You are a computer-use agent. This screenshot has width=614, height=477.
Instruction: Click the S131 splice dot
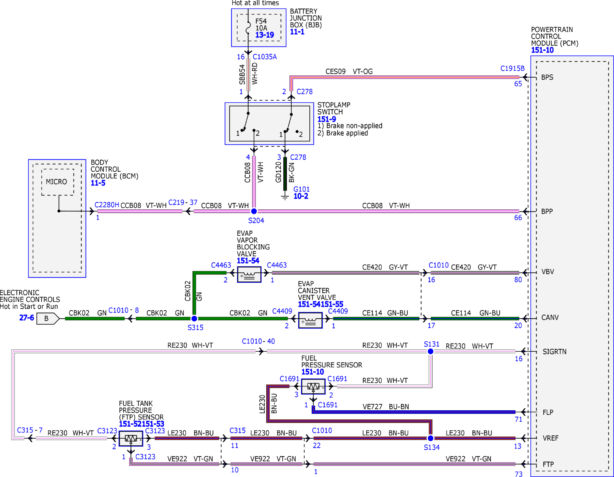430,351
